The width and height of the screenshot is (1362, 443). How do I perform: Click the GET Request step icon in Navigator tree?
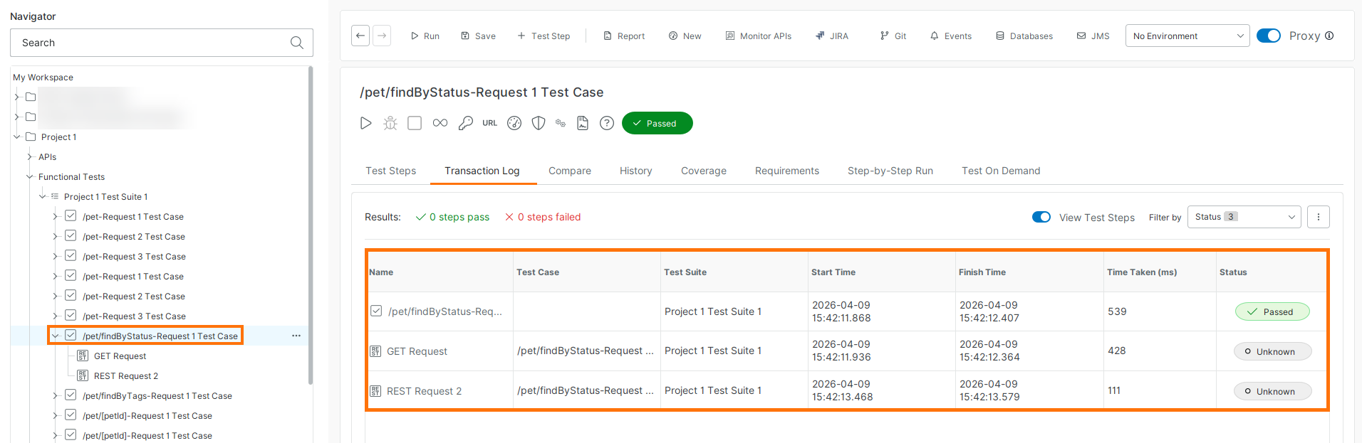pyautogui.click(x=83, y=356)
